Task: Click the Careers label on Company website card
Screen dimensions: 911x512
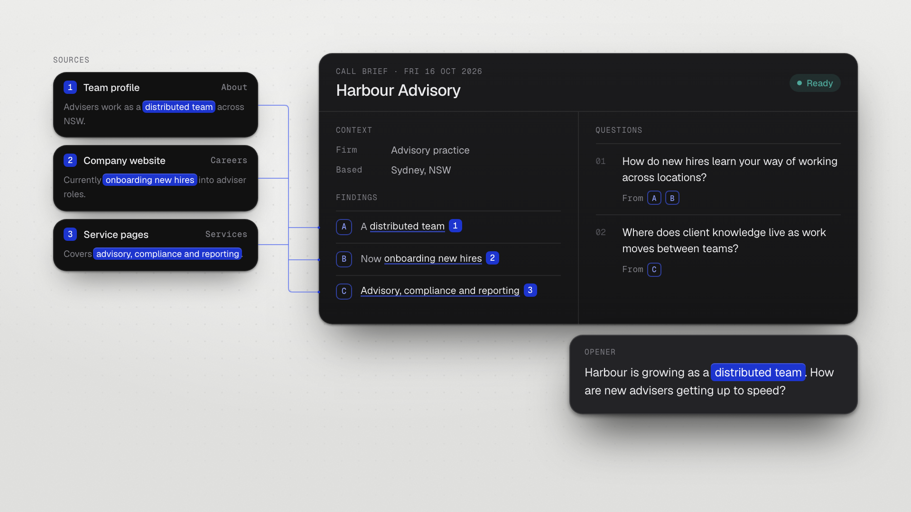Action: click(229, 160)
